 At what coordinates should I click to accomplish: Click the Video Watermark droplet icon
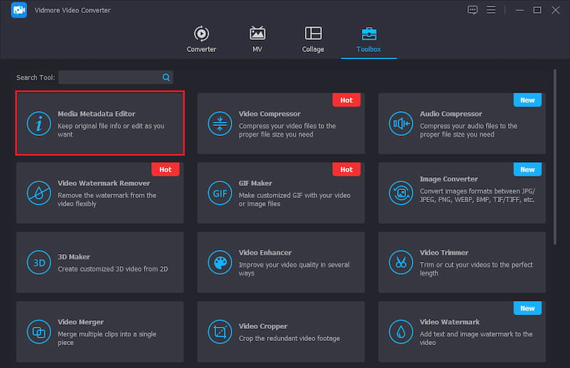pyautogui.click(x=400, y=331)
